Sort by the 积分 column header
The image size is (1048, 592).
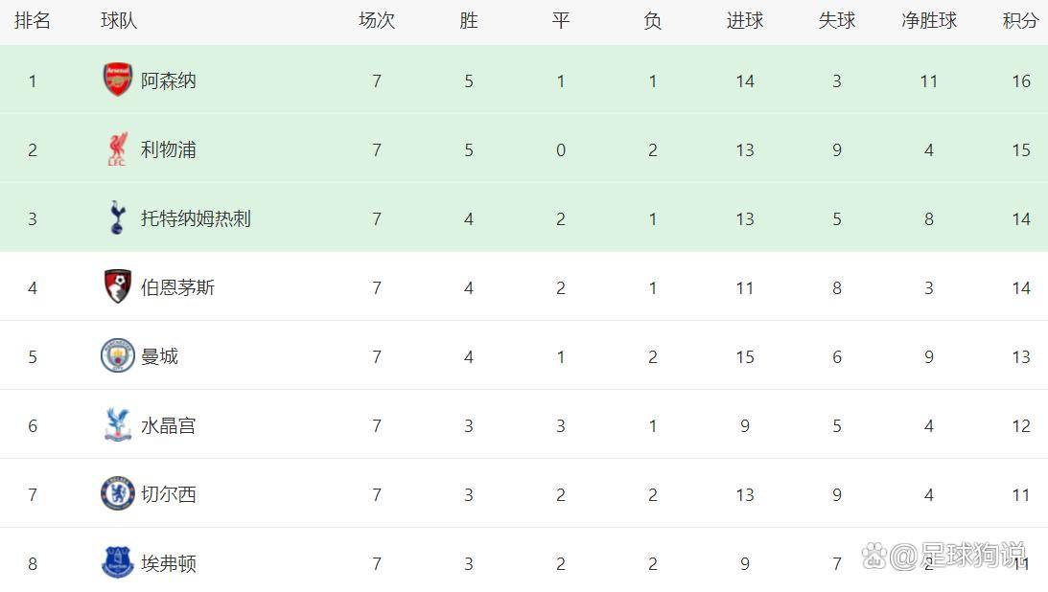[1020, 21]
